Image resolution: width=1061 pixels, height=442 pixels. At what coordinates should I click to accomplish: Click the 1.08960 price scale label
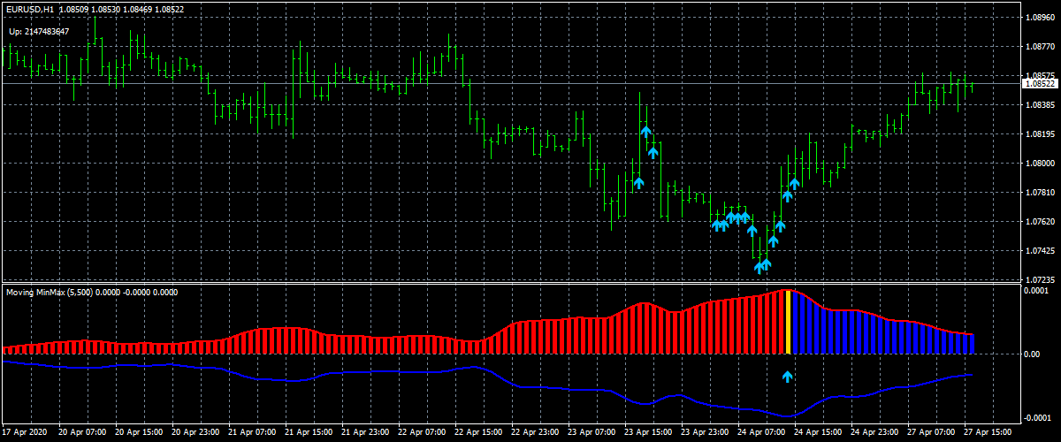pos(1040,17)
